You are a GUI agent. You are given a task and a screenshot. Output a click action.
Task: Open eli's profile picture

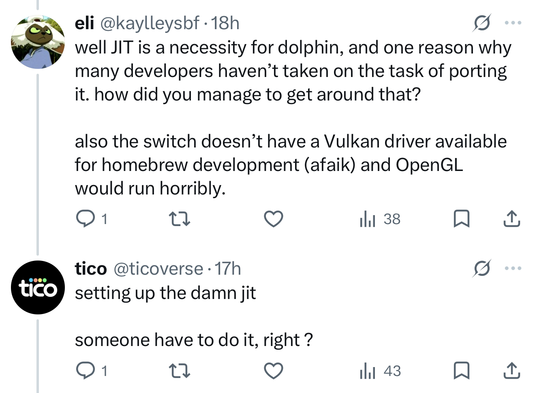38,42
